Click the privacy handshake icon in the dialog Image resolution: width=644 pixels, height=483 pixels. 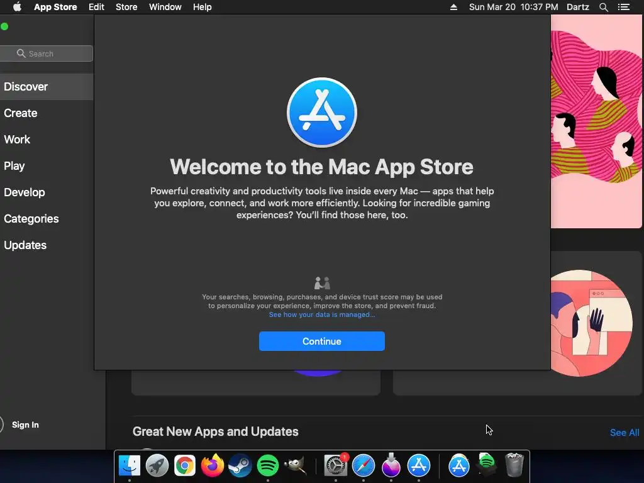tap(322, 283)
